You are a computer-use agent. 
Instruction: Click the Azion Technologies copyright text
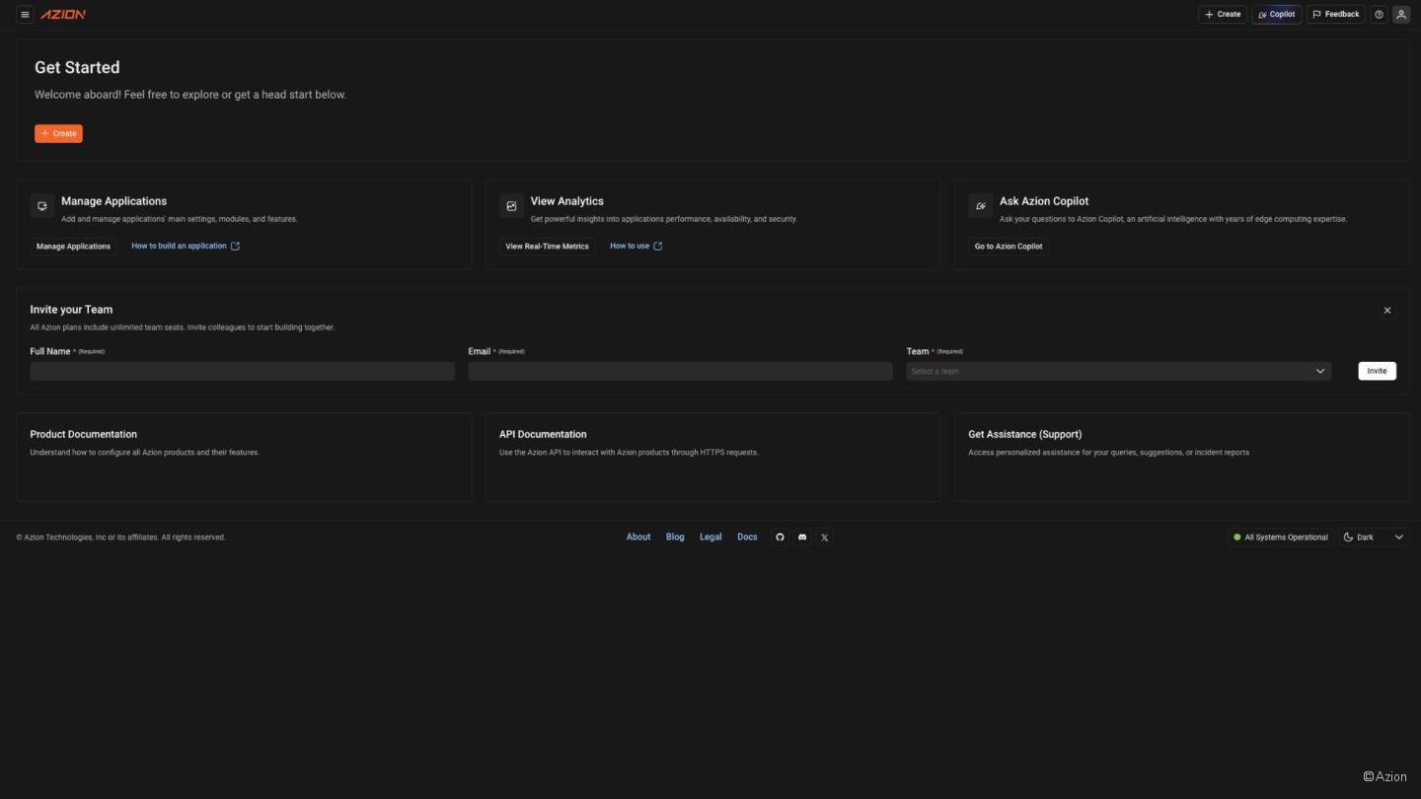point(121,538)
